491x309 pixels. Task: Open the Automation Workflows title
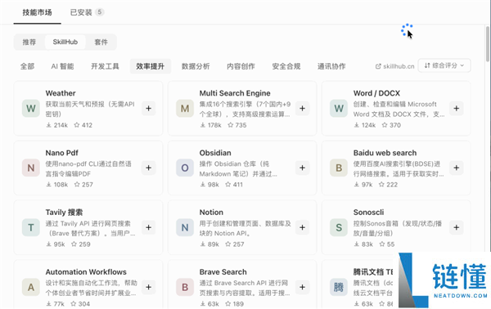86,272
